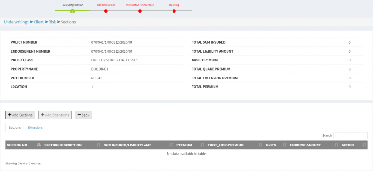Click the Back button
This screenshot has height=171, width=373.
tap(83, 115)
